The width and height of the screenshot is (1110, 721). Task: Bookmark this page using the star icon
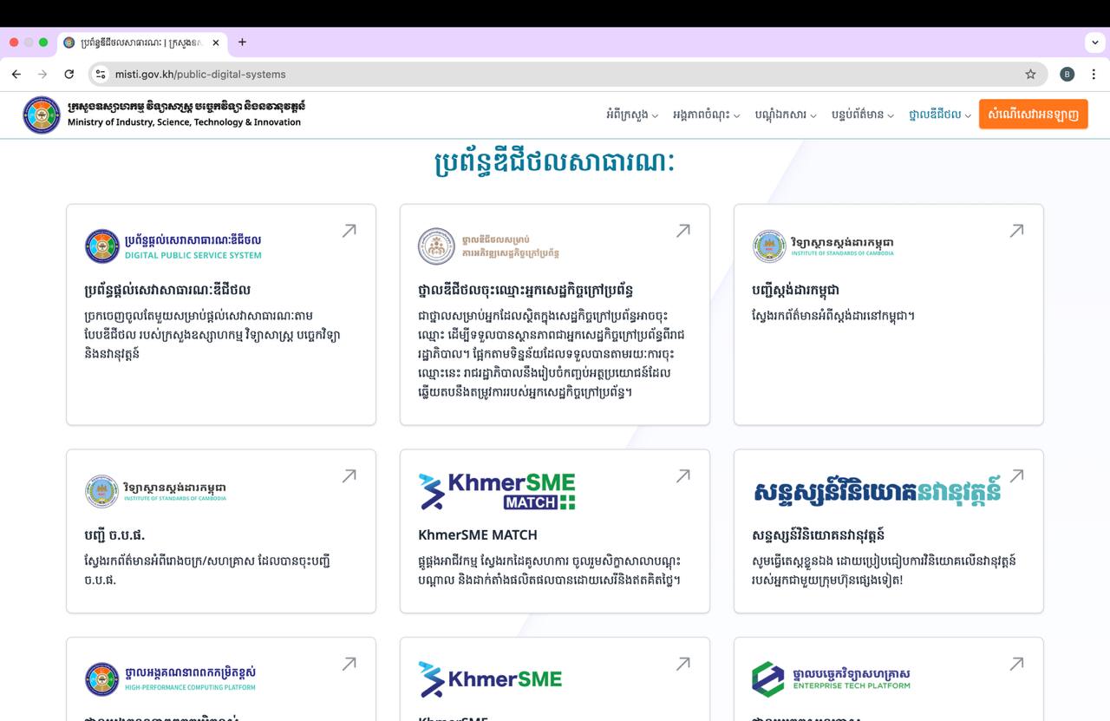1030,75
